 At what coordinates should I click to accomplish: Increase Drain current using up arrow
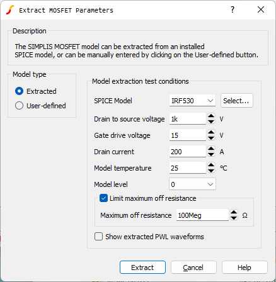(x=211, y=149)
